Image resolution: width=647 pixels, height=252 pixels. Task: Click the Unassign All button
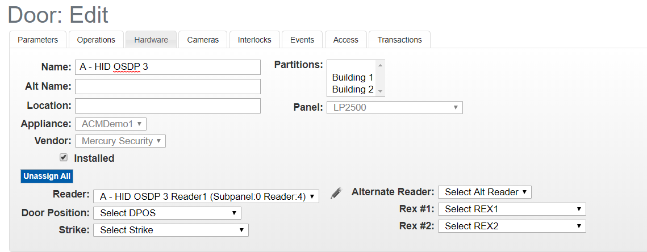tap(47, 176)
